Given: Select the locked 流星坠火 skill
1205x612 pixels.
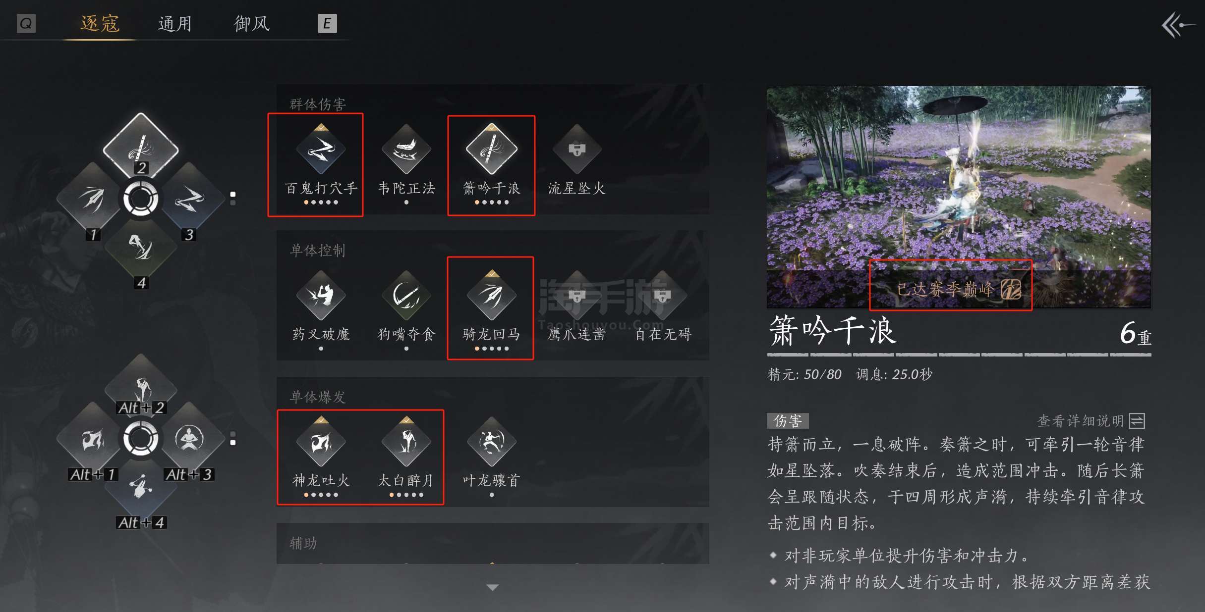Looking at the screenshot, I should (577, 150).
